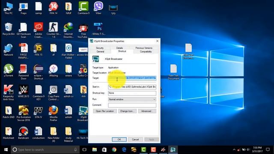The height and width of the screenshot is (154, 274).
Task: Confirm the properties dialog with OK
Action: (119, 139)
